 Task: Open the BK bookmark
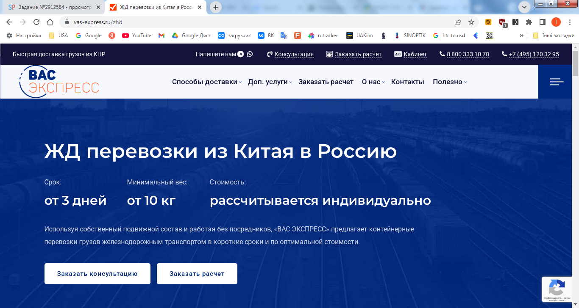[x=266, y=36]
